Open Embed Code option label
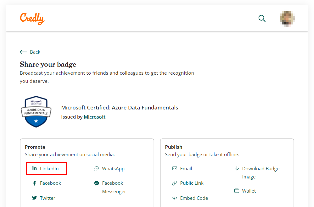The height and width of the screenshot is (207, 314). [194, 198]
